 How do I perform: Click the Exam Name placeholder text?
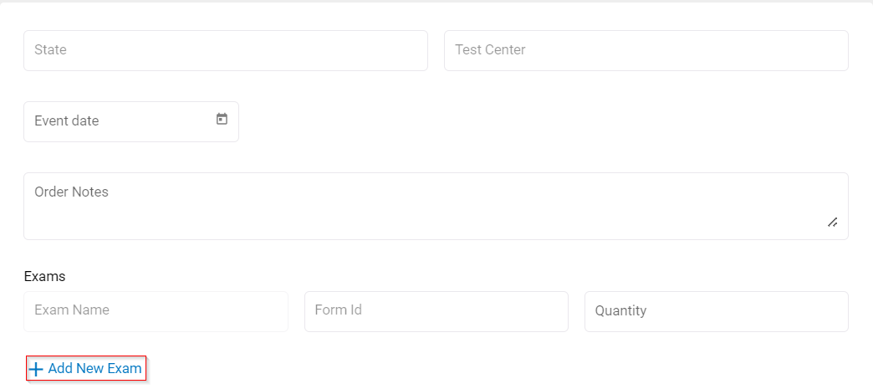72,310
